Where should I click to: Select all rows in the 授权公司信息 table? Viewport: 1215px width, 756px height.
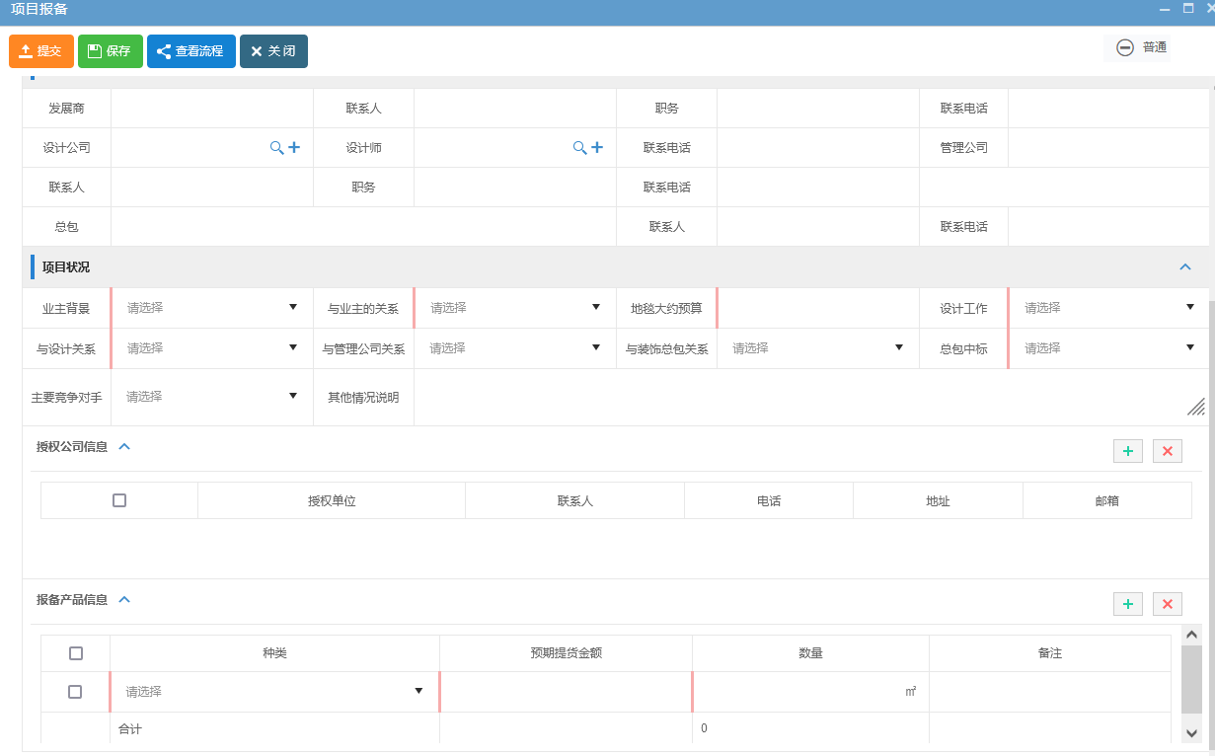pos(118,499)
